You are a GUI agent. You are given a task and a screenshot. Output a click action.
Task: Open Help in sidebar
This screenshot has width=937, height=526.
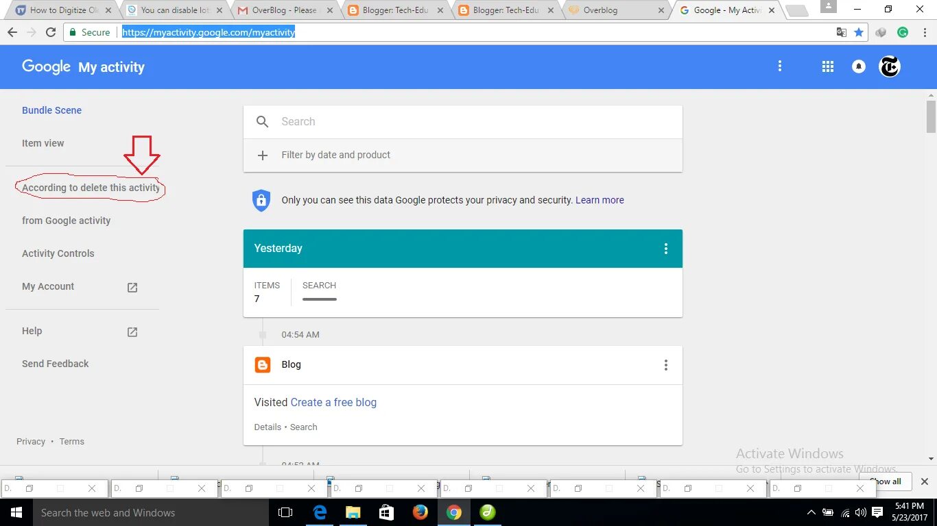pyautogui.click(x=32, y=331)
